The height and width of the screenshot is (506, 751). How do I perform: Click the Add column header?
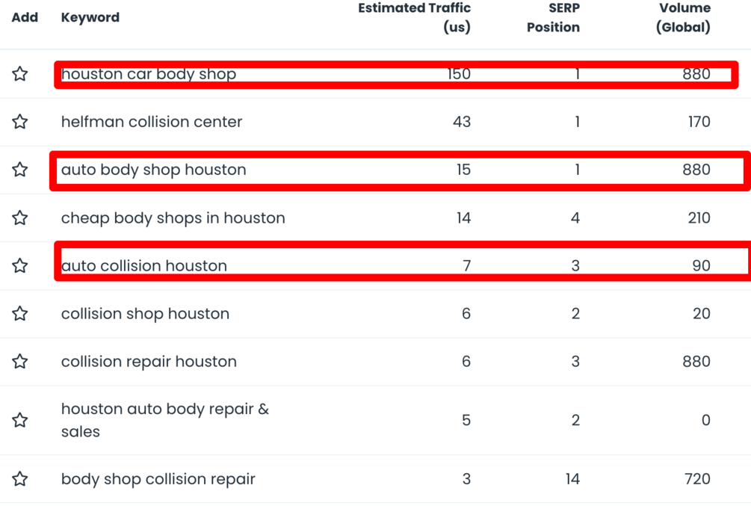click(25, 17)
